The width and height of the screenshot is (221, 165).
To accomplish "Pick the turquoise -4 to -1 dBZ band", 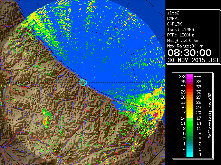I will tap(190, 149).
